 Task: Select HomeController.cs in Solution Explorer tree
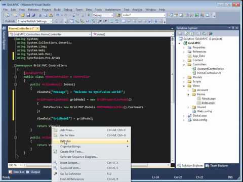click(209, 73)
